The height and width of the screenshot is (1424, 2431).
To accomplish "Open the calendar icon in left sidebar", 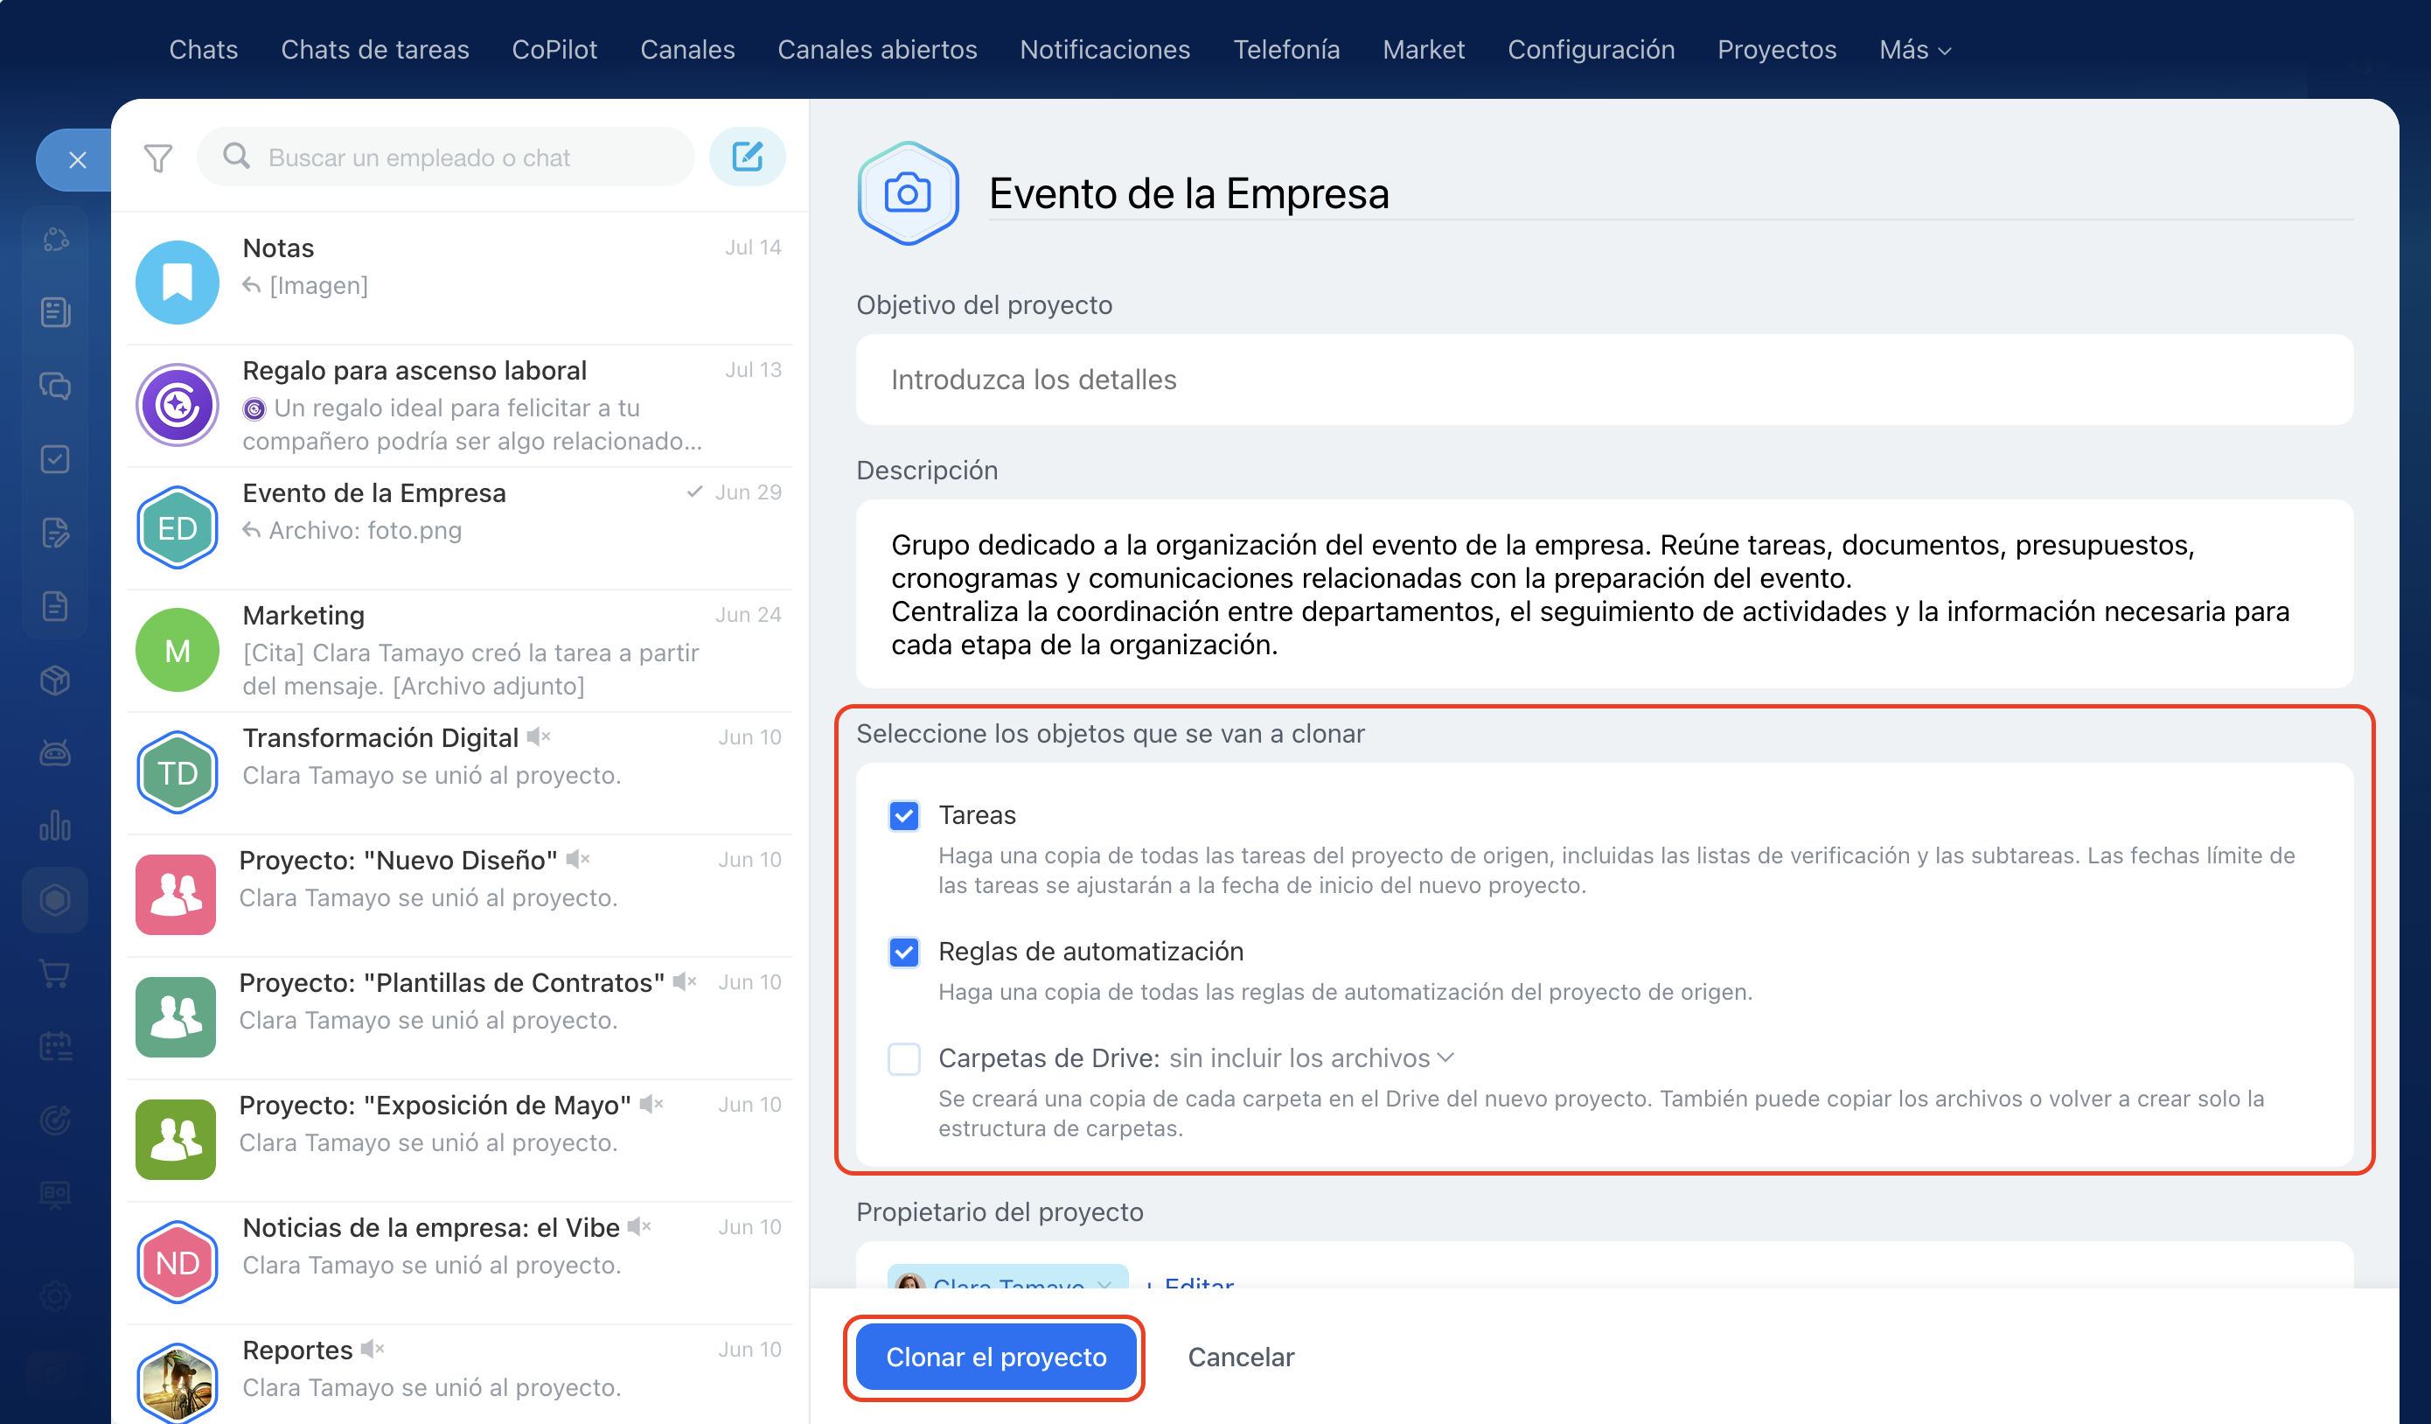I will point(56,1047).
